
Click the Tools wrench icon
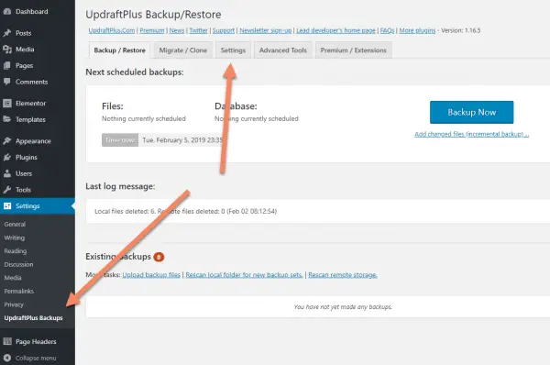(x=7, y=190)
